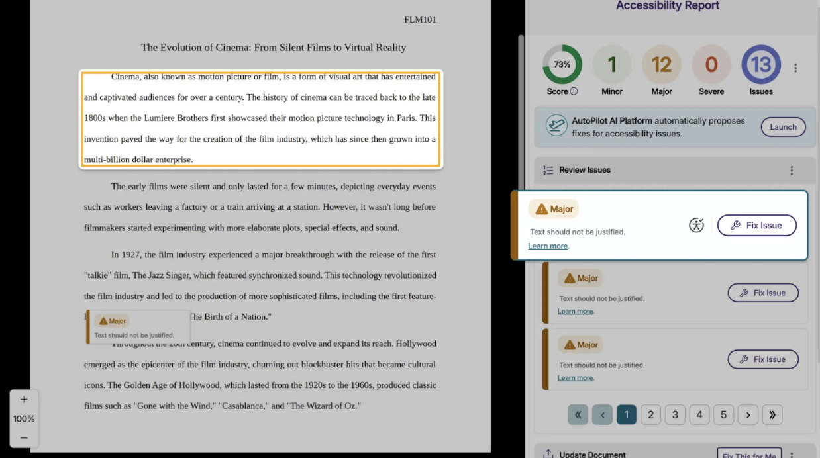Click the Severe count indicator
Viewport: 820px width, 458px height.
click(x=711, y=64)
